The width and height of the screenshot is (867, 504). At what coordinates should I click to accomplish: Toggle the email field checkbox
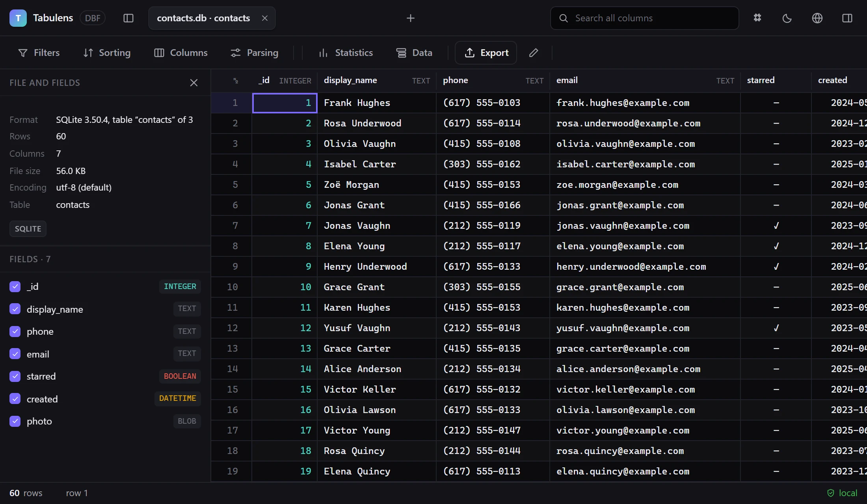click(x=15, y=354)
